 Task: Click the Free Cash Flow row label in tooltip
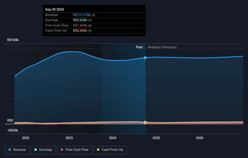(57, 25)
